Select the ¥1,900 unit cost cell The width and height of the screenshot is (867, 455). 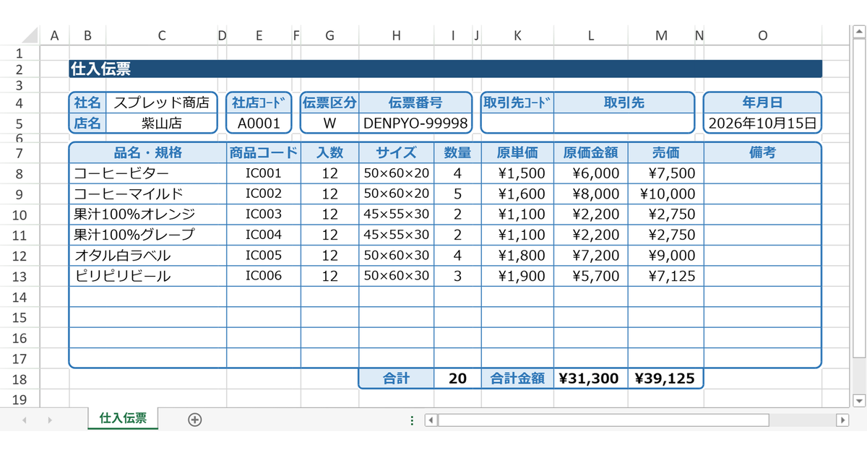coord(517,276)
